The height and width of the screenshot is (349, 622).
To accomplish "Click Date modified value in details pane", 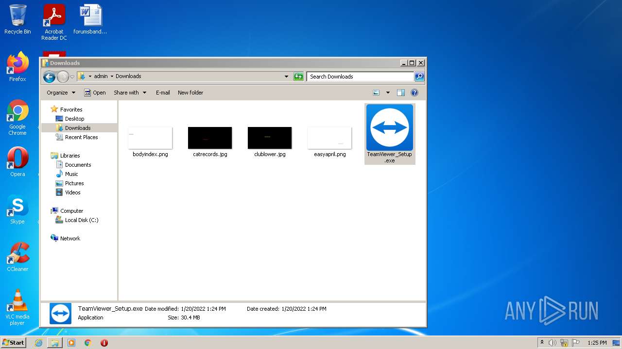I will click(x=203, y=309).
